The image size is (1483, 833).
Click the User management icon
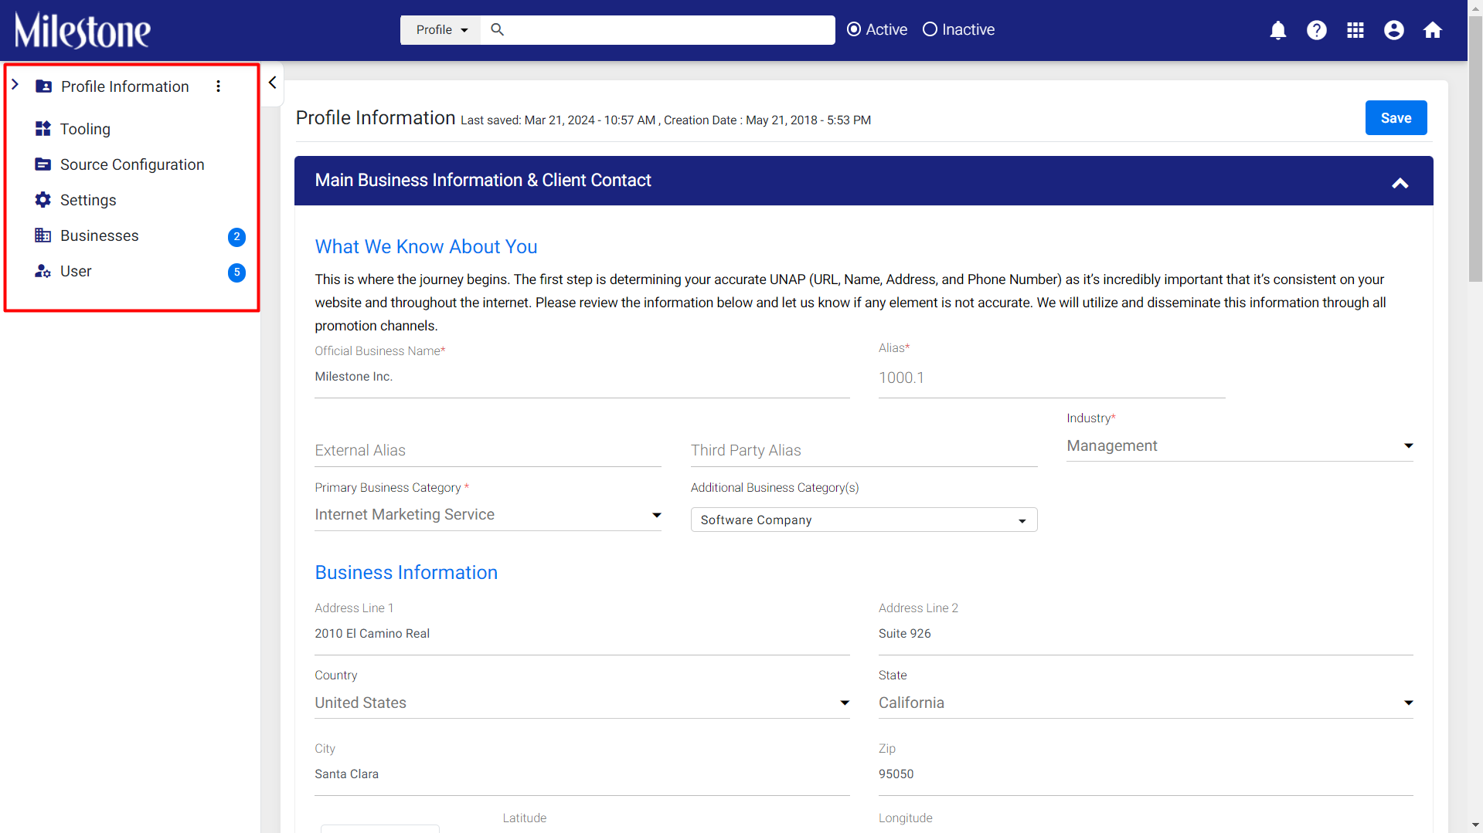[x=43, y=271]
